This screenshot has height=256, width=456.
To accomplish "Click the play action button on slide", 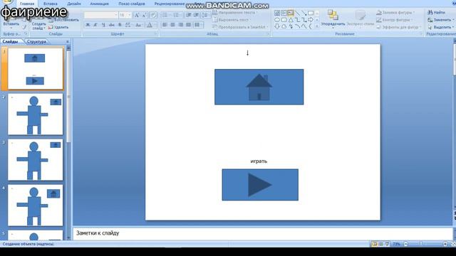I will pyautogui.click(x=260, y=185).
